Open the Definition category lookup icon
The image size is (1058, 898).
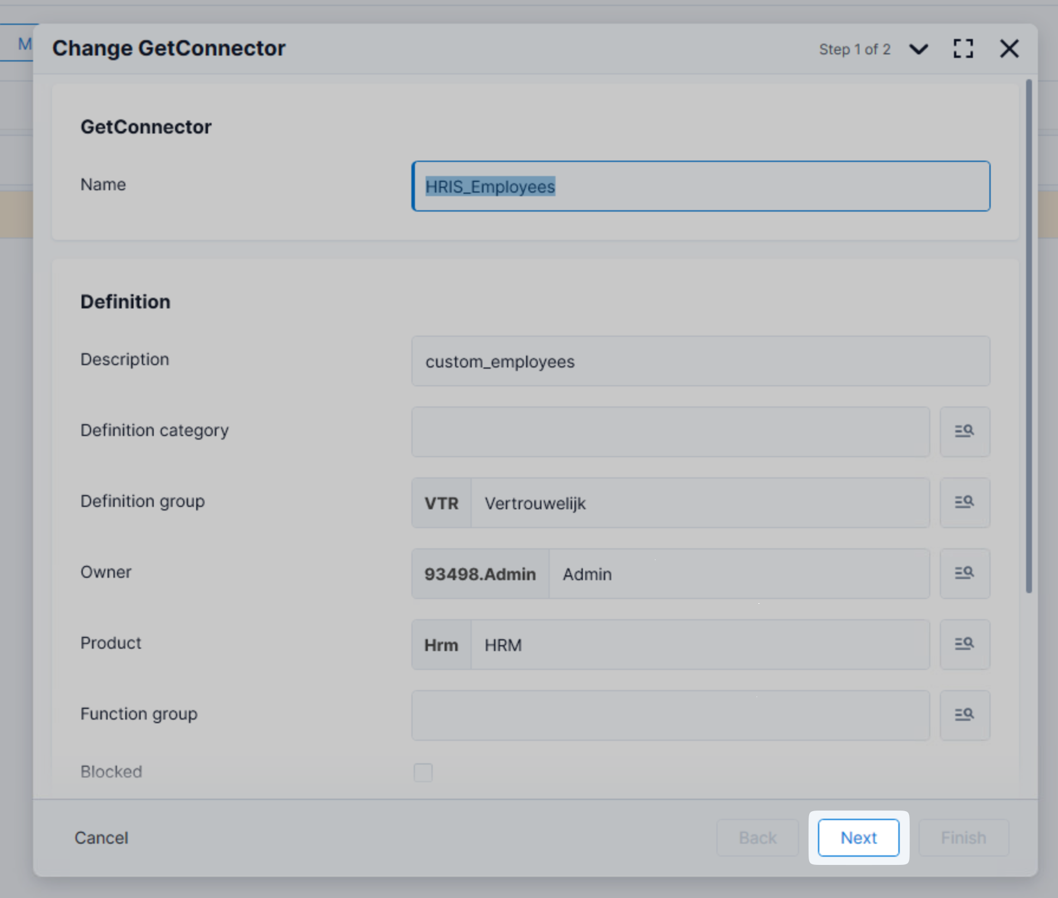click(x=965, y=431)
